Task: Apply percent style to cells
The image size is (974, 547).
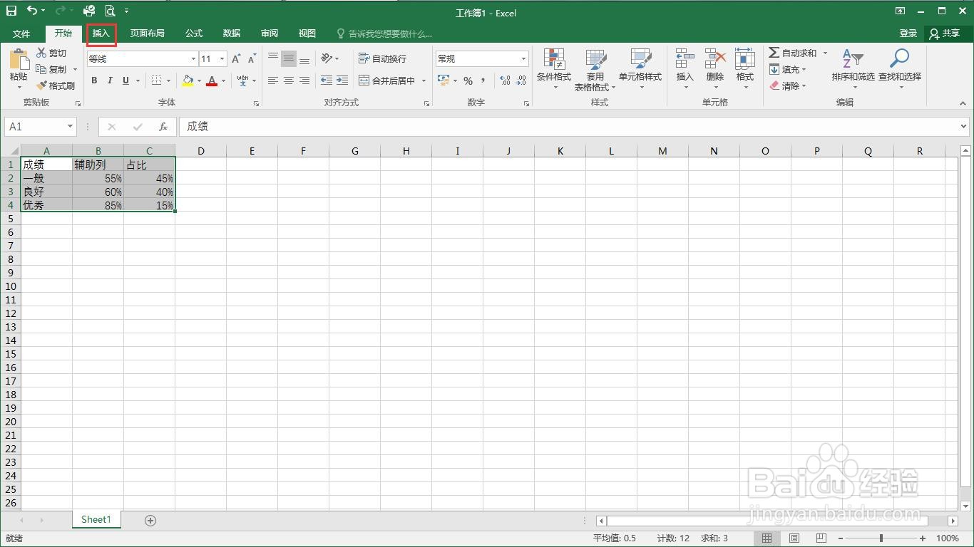Action: [x=468, y=80]
